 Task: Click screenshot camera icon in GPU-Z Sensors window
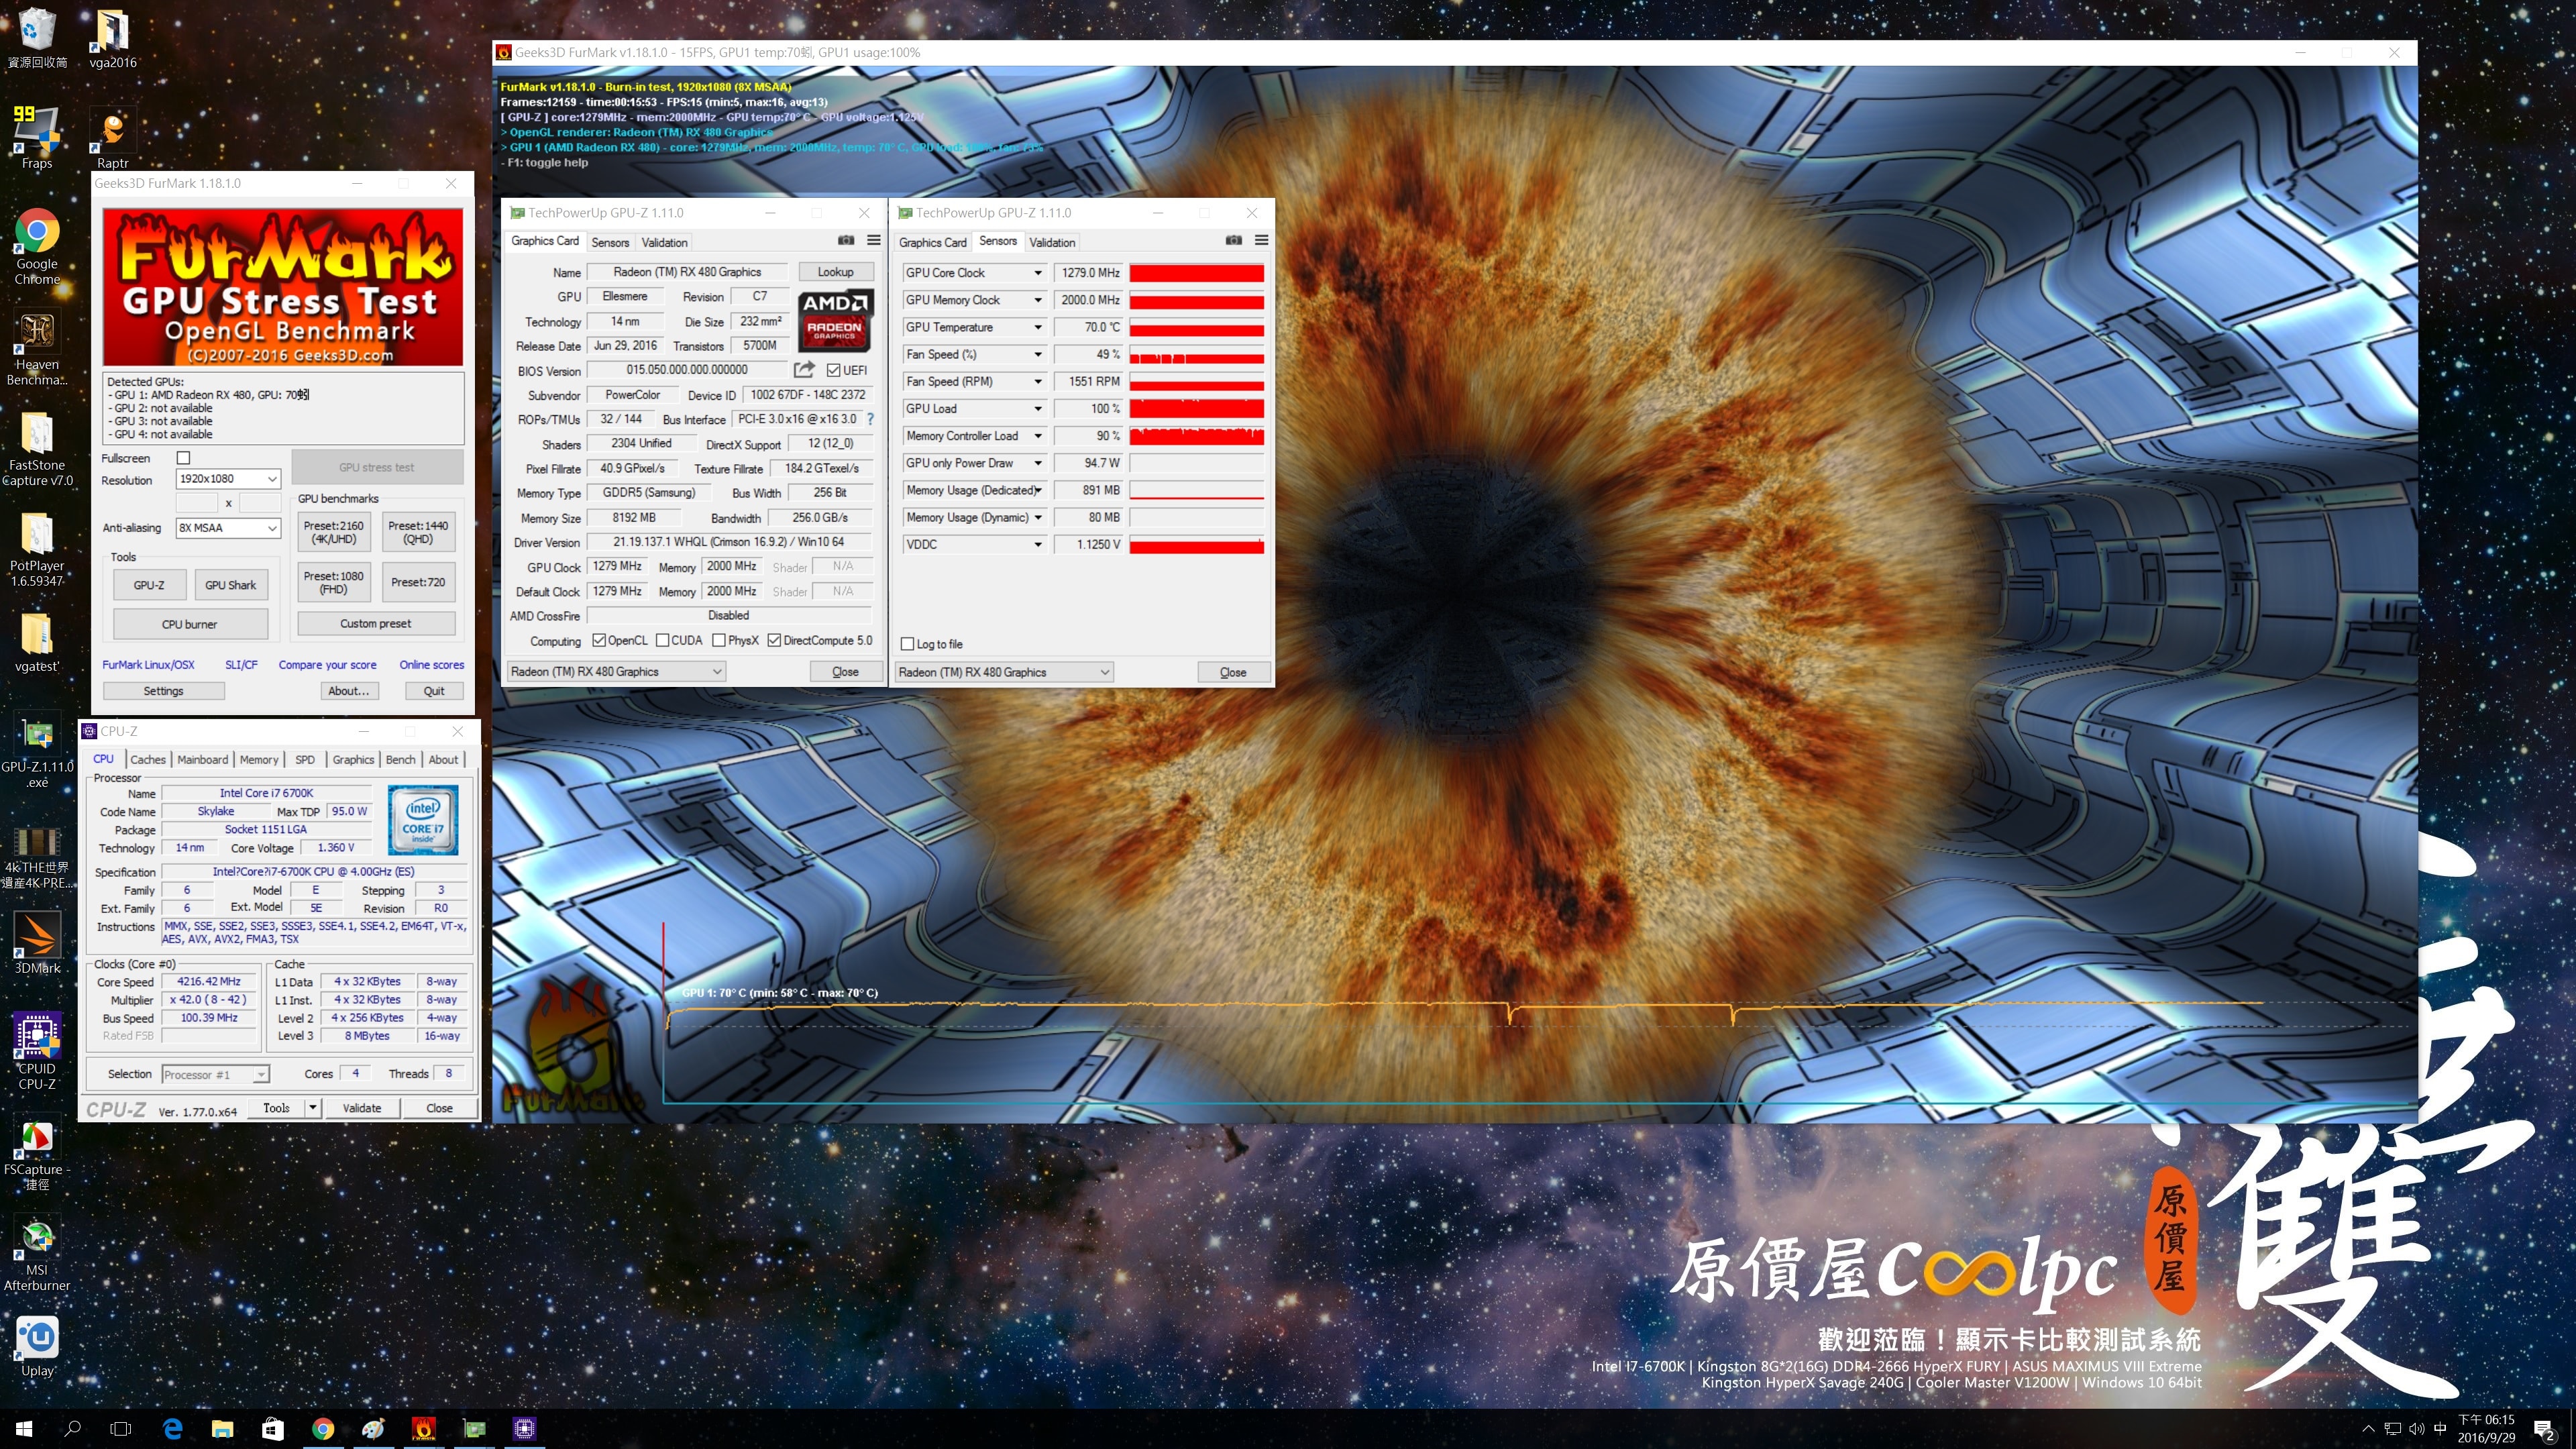1234,240
